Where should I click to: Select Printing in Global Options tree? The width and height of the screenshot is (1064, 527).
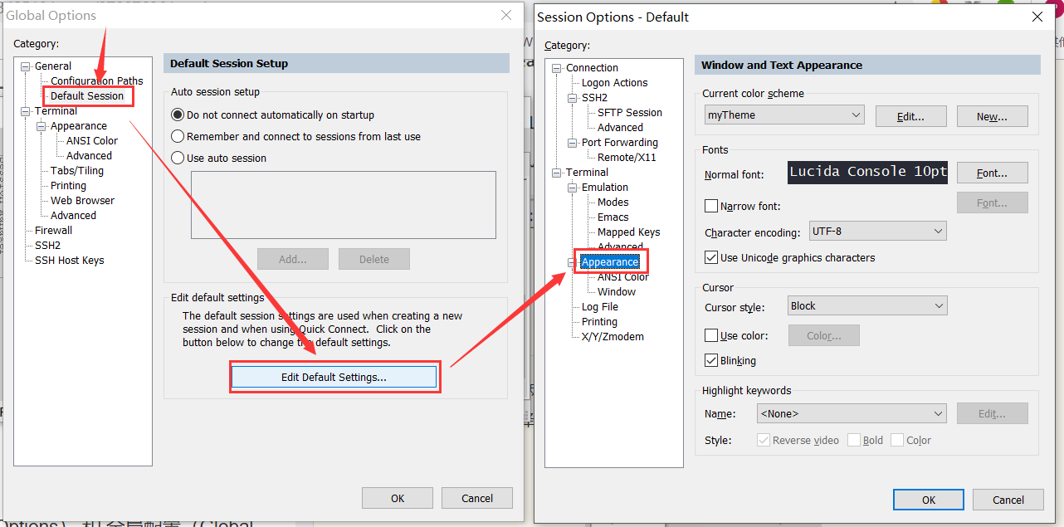pos(68,186)
